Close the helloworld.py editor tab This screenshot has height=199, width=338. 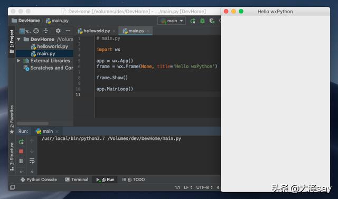pyautogui.click(x=114, y=31)
